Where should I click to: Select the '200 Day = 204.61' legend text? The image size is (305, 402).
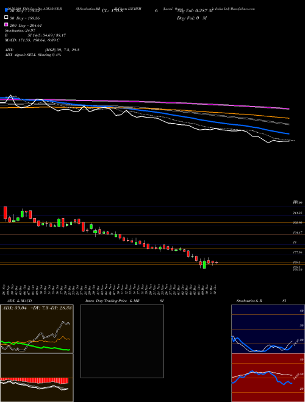click(26, 26)
